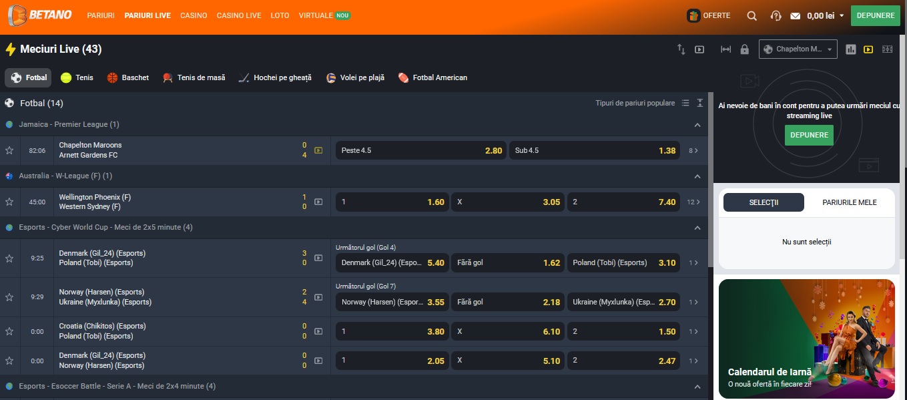Open stream icon for Norway vs Ukraine match
This screenshot has height=400, width=907.
coord(318,296)
